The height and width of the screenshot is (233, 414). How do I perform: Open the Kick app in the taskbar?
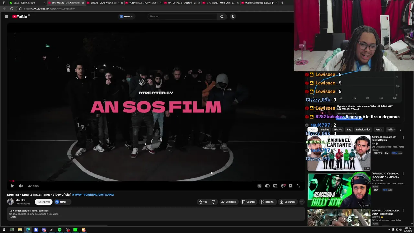pos(75,230)
